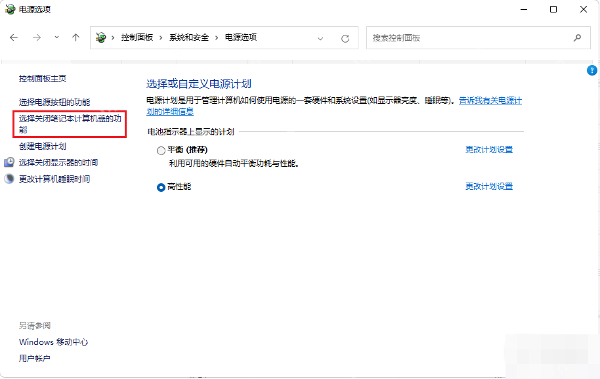This screenshot has height=379, width=600.
Task: Go back using the back arrow
Action: (14, 37)
